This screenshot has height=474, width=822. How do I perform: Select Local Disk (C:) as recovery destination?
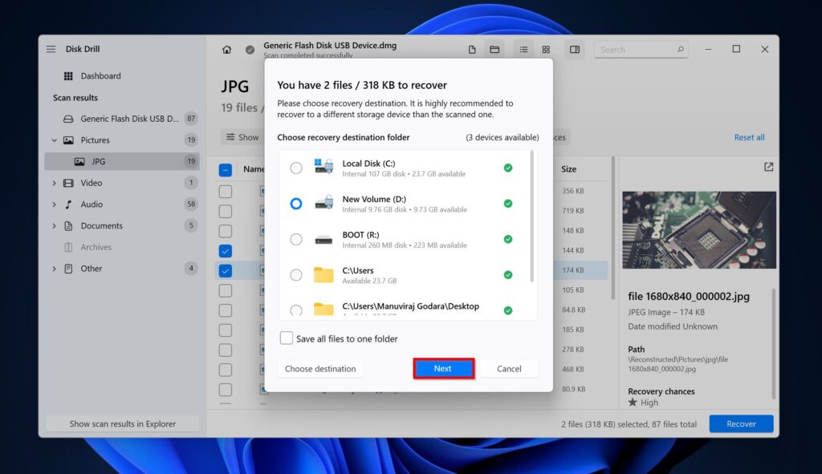295,168
